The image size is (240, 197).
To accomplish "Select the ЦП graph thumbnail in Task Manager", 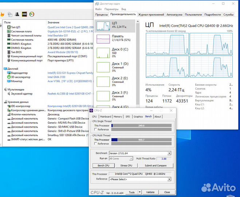I will [x=103, y=26].
